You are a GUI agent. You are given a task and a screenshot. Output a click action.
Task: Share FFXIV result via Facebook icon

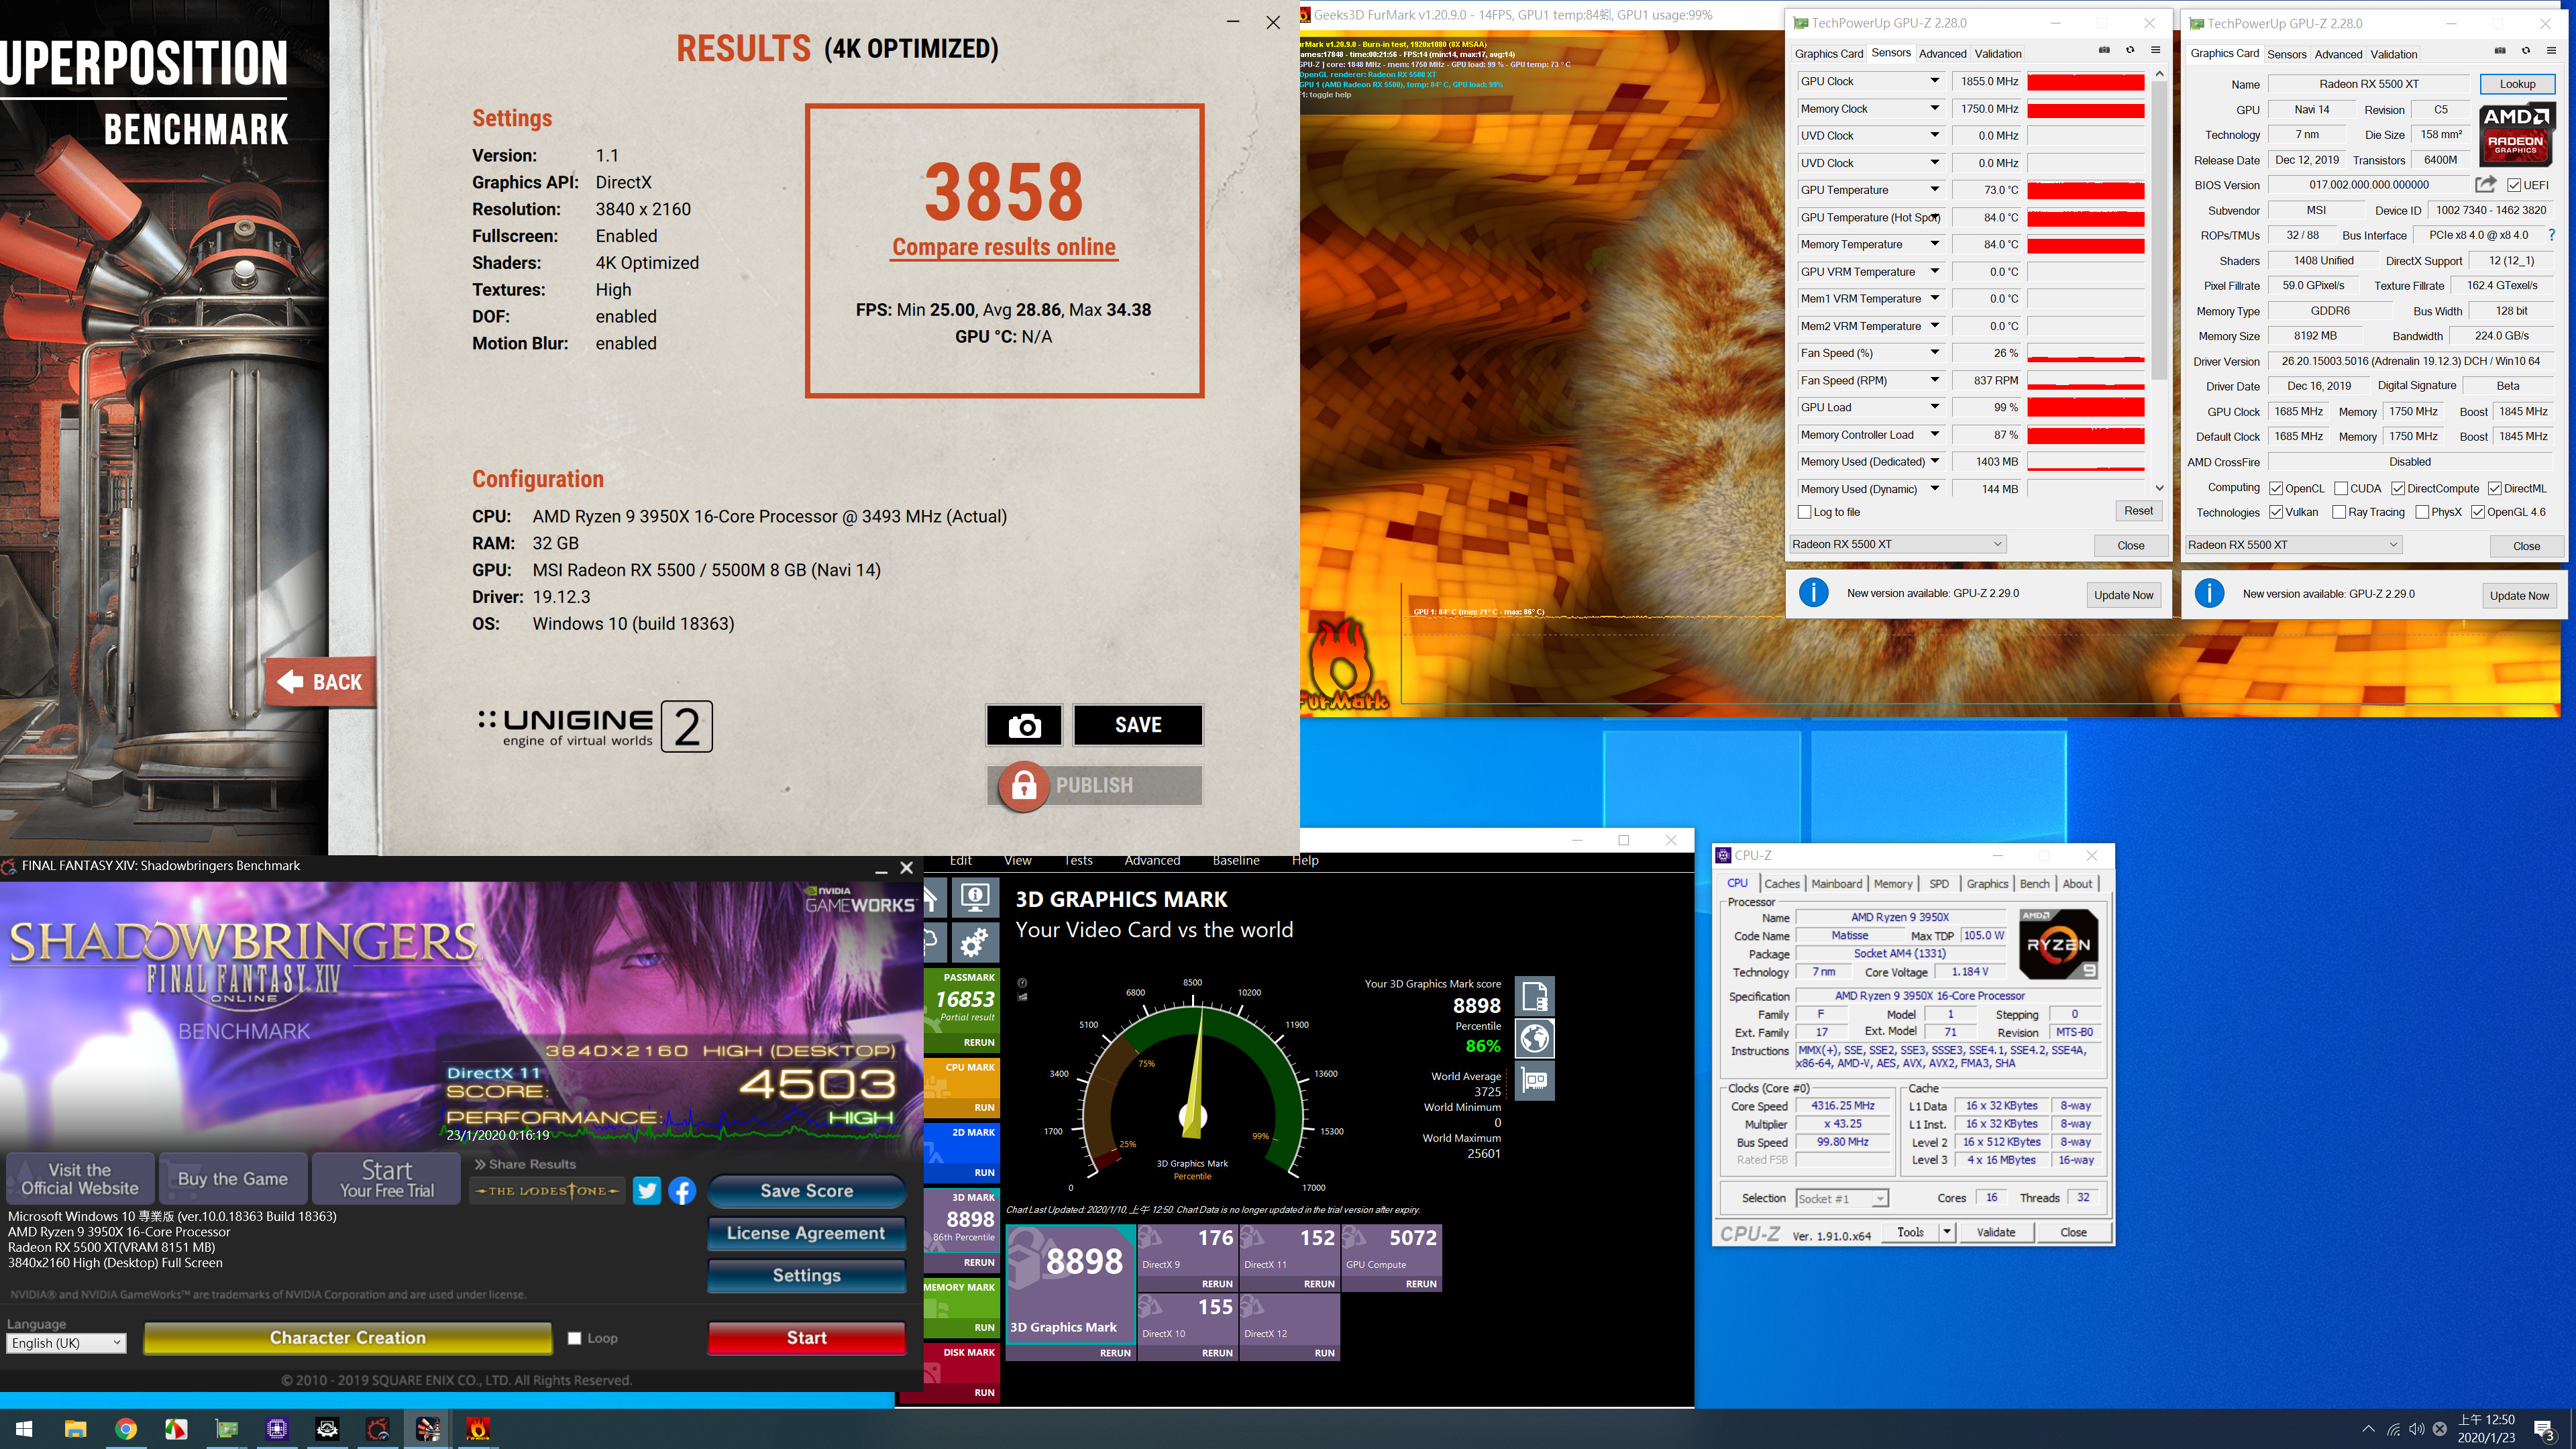(x=682, y=1191)
